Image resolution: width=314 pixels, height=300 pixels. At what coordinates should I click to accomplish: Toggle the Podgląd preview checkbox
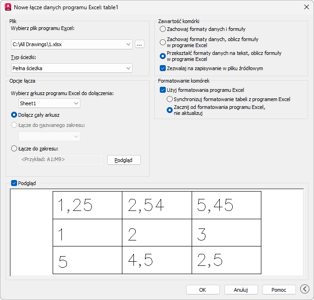point(14,183)
